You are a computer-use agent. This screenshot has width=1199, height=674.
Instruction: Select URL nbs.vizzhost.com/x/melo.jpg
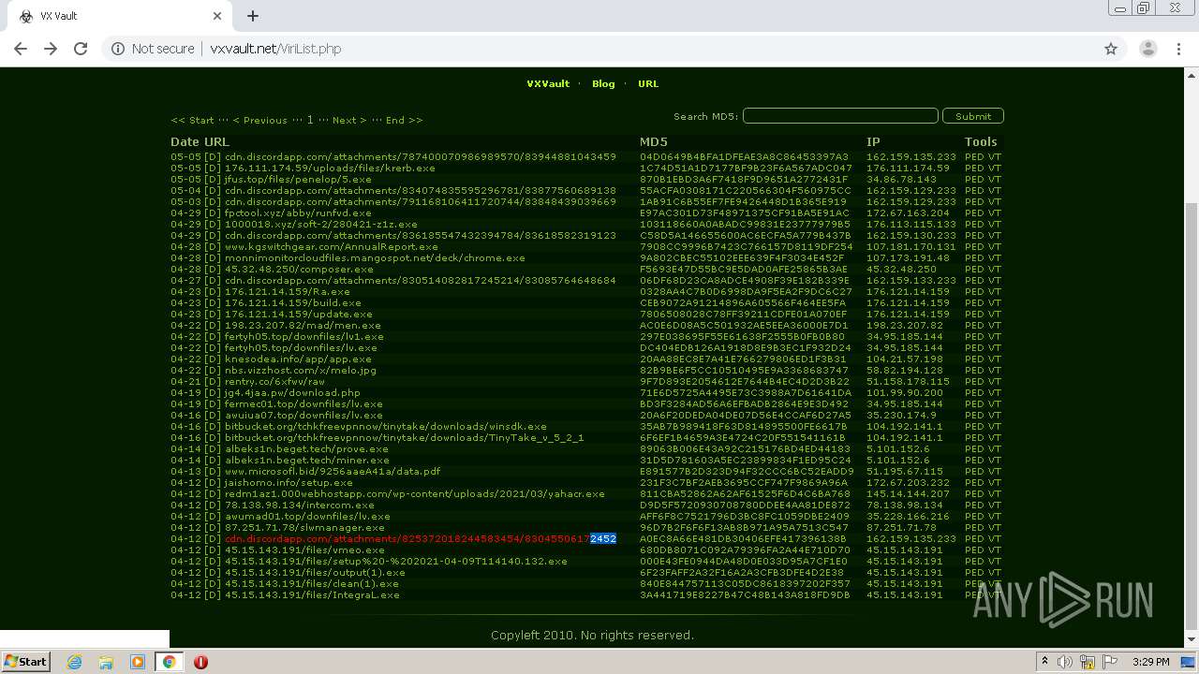[300, 370]
